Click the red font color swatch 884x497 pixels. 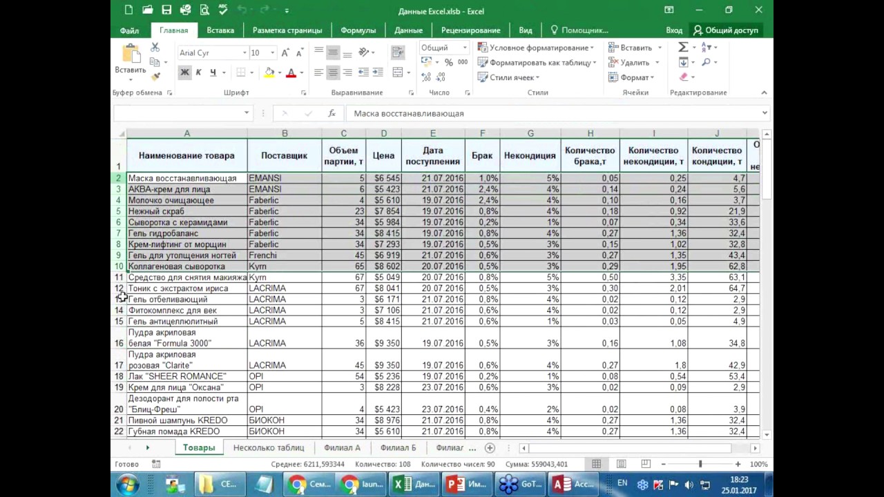(291, 72)
